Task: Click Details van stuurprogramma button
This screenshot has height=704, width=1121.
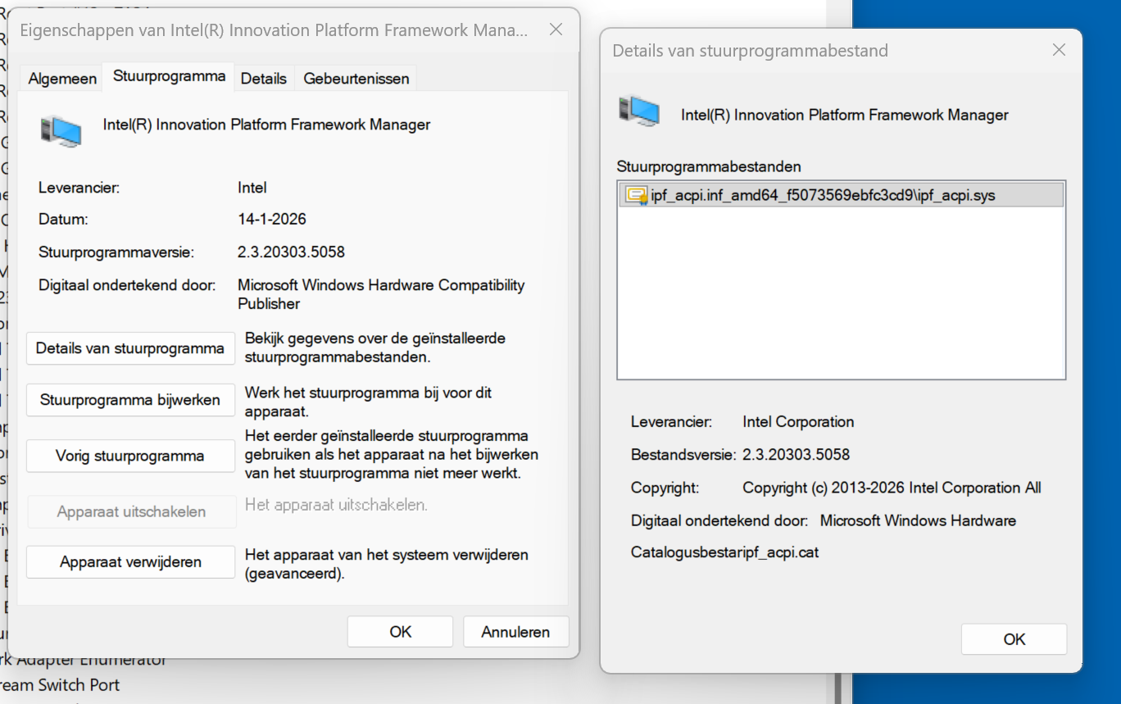Action: [x=130, y=348]
